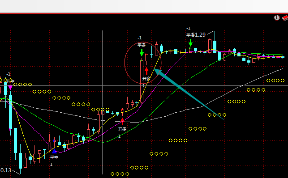Select the 平空 text label

pyautogui.click(x=54, y=157)
